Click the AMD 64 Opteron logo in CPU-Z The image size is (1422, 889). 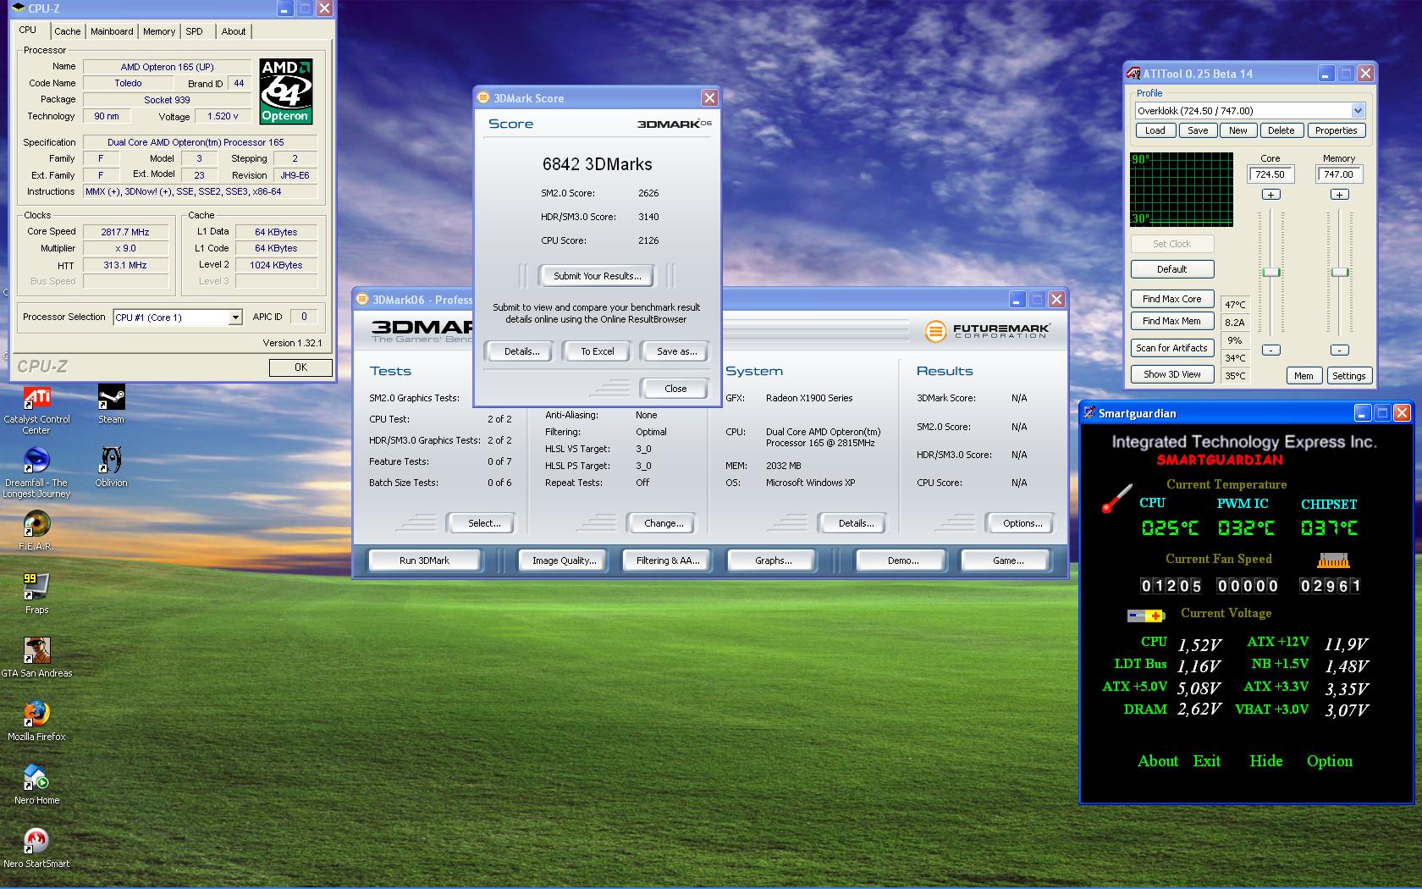pos(285,91)
